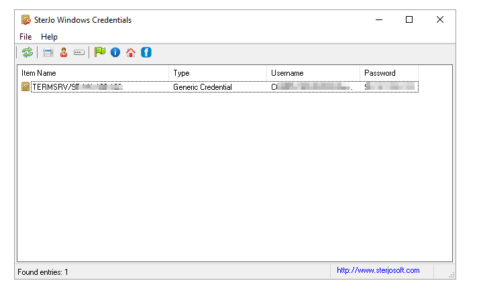Click the window resize grip in status bar
This screenshot has width=479, height=297.
451,275
